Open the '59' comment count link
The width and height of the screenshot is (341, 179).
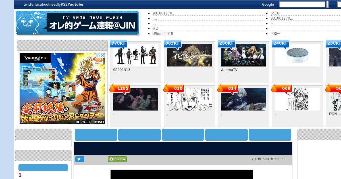pos(283,159)
